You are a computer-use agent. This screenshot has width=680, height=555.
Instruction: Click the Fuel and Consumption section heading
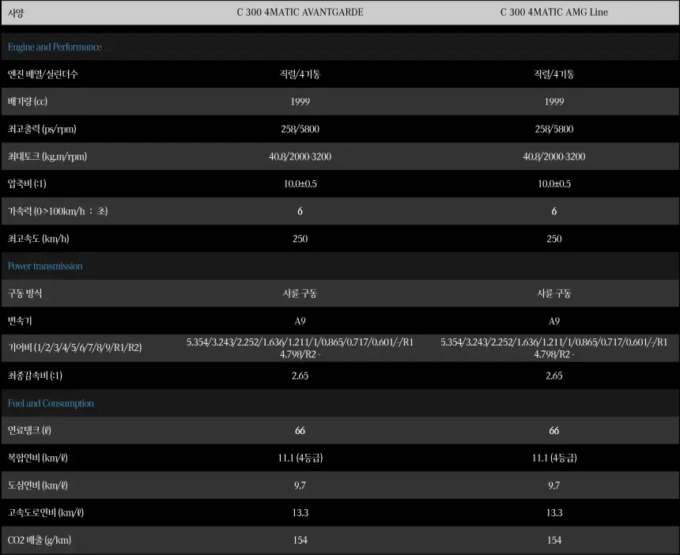click(x=51, y=403)
